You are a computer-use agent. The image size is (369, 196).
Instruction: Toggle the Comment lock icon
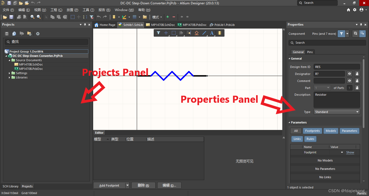(357, 81)
